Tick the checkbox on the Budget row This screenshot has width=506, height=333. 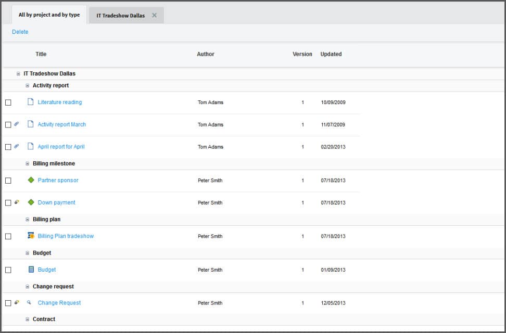pos(8,270)
